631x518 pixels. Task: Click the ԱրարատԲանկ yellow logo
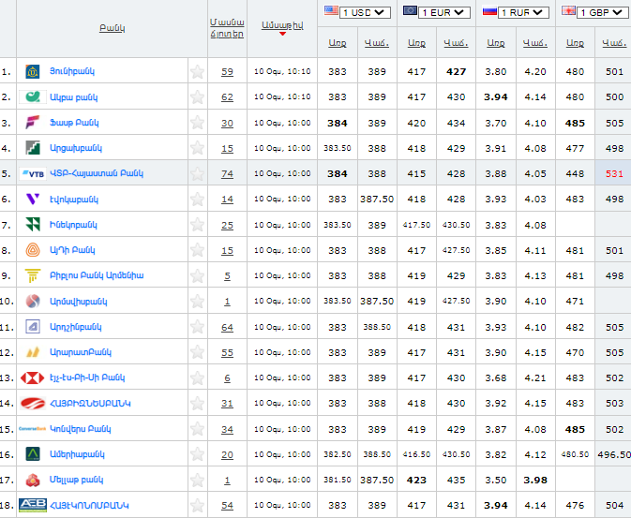[x=33, y=352]
